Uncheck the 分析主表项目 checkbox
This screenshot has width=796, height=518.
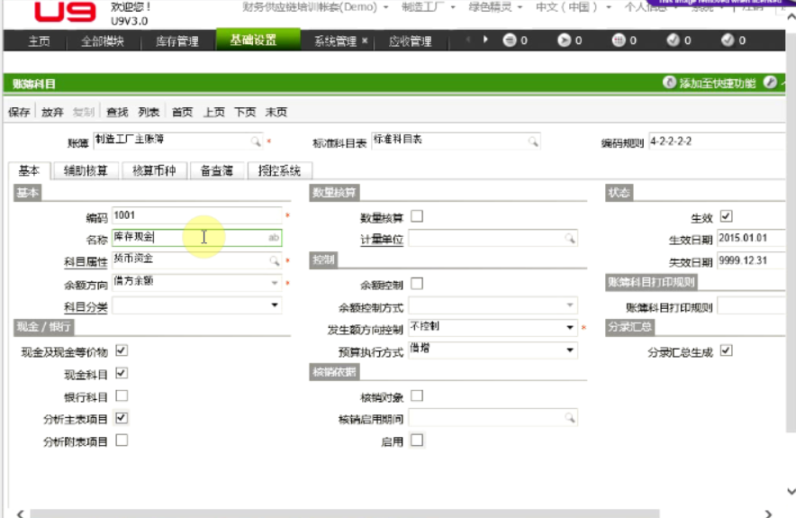tap(122, 418)
